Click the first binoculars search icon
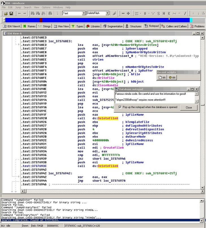206x228 pixels. tap(32, 13)
